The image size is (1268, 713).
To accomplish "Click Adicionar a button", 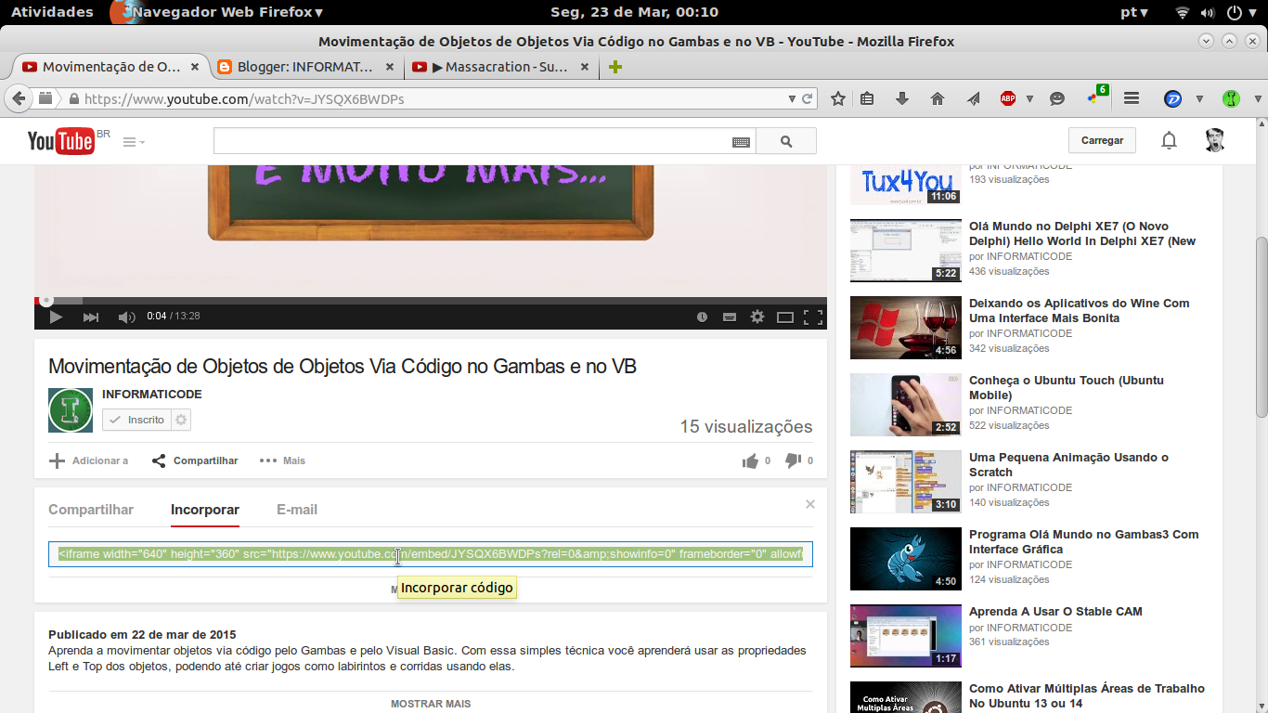I will pos(89,460).
